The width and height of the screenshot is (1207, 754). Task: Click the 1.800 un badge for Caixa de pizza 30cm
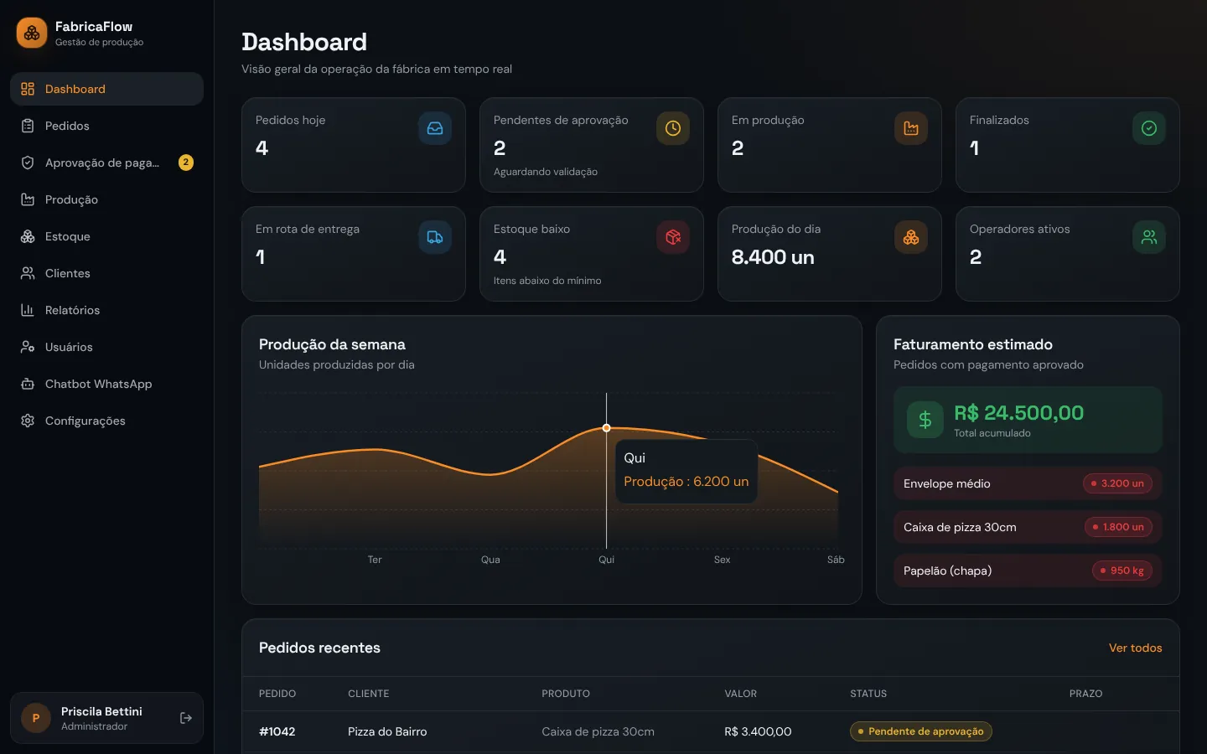pyautogui.click(x=1118, y=527)
